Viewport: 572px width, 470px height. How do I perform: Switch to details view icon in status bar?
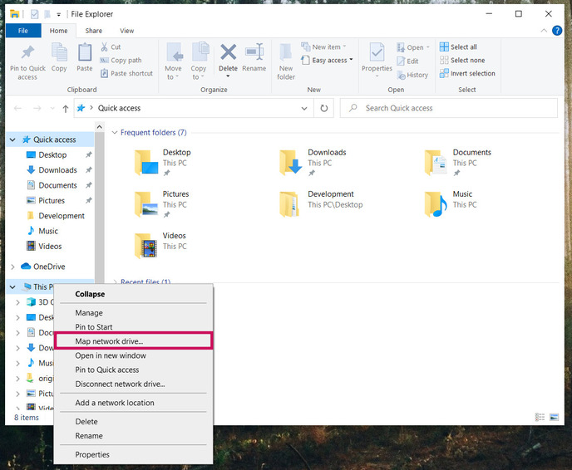pos(540,417)
